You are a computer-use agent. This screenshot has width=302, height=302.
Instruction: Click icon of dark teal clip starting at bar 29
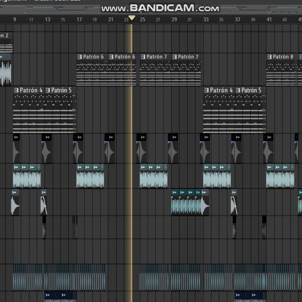175,192
